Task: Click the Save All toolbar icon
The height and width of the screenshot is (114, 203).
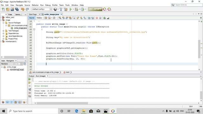Action: pos(17,9)
